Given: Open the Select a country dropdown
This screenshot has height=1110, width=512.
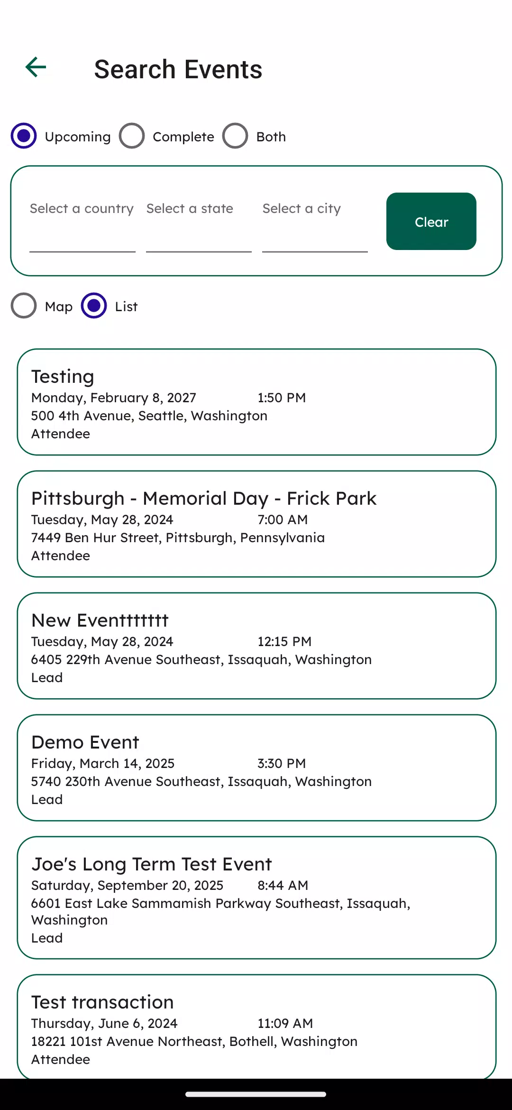Looking at the screenshot, I should (82, 222).
